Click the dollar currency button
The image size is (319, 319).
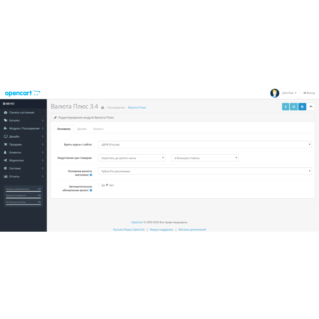click(286, 107)
